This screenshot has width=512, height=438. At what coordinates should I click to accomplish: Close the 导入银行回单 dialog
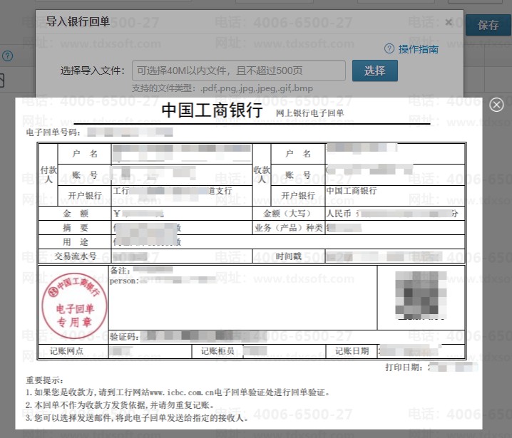tap(449, 22)
